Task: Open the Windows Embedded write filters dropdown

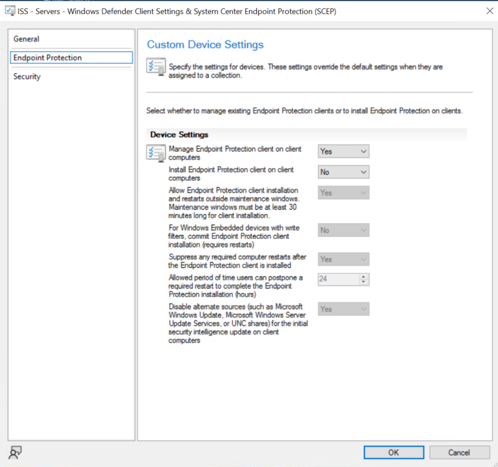Action: pyautogui.click(x=343, y=231)
